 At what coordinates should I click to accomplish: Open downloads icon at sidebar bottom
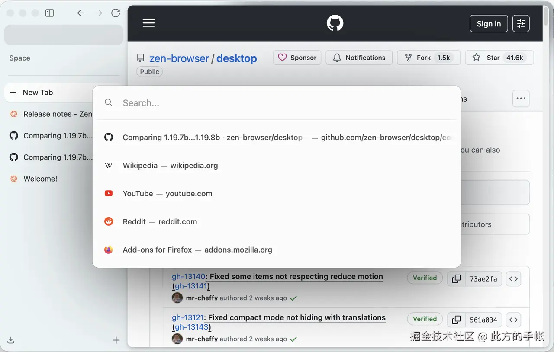click(11, 340)
